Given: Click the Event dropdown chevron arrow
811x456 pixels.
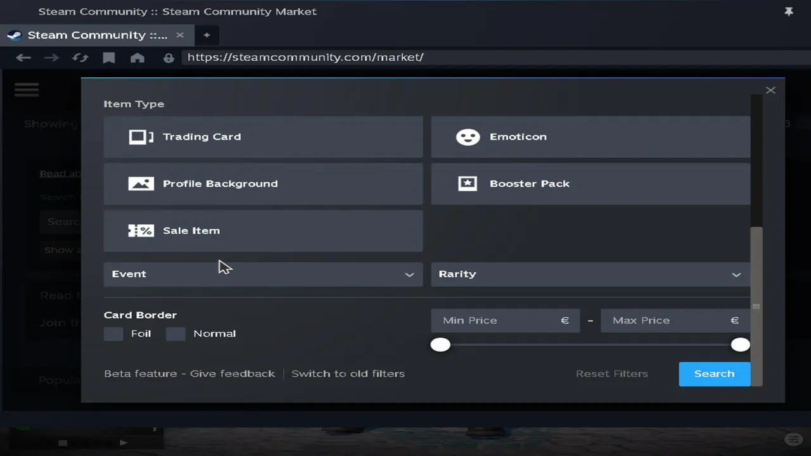Looking at the screenshot, I should point(409,275).
